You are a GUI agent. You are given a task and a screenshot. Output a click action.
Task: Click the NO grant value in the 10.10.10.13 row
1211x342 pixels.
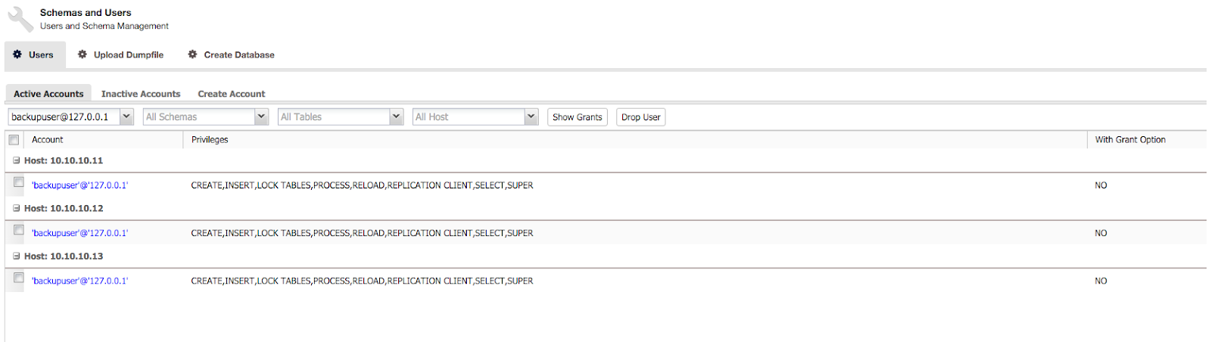[1100, 281]
